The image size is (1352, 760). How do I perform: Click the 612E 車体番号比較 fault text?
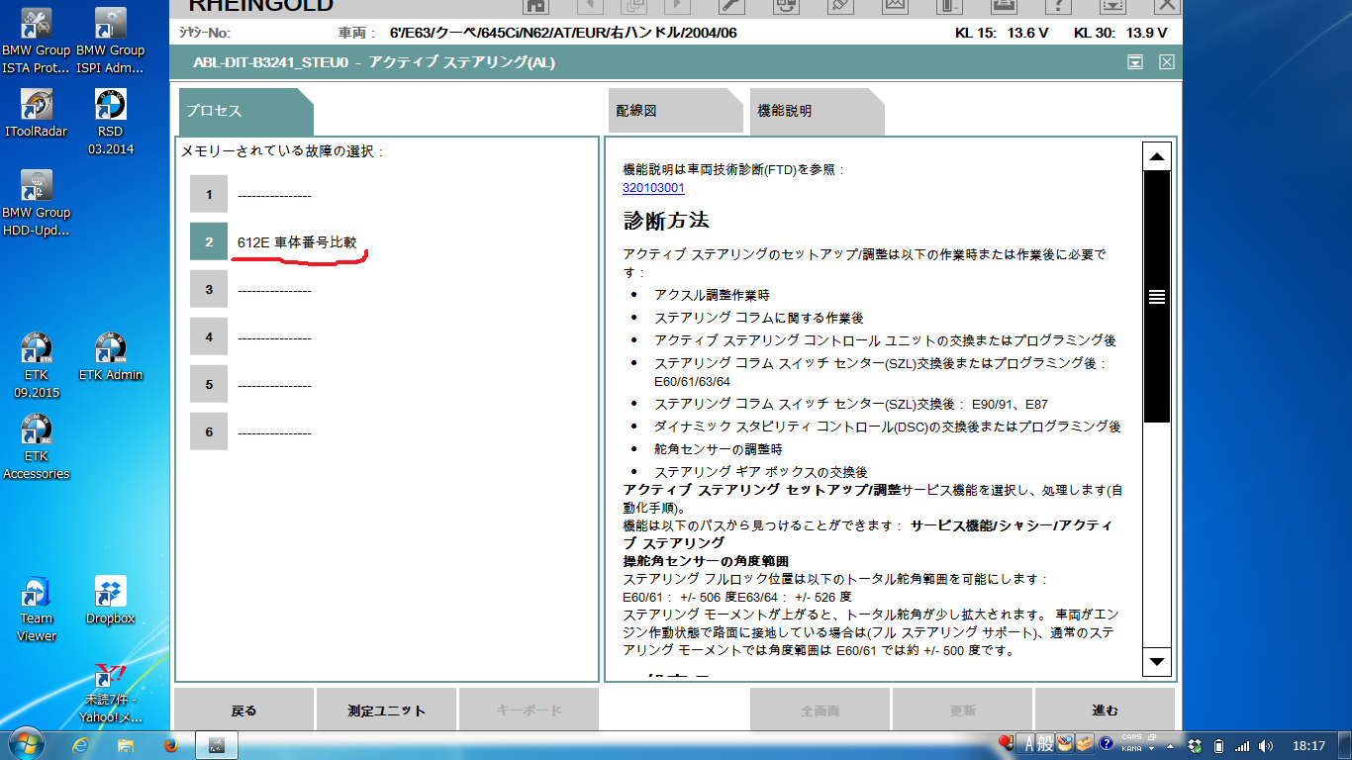pos(297,241)
